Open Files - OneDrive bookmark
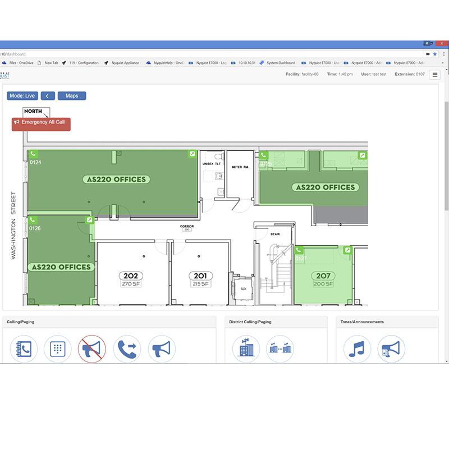The width and height of the screenshot is (449, 449). 18,63
